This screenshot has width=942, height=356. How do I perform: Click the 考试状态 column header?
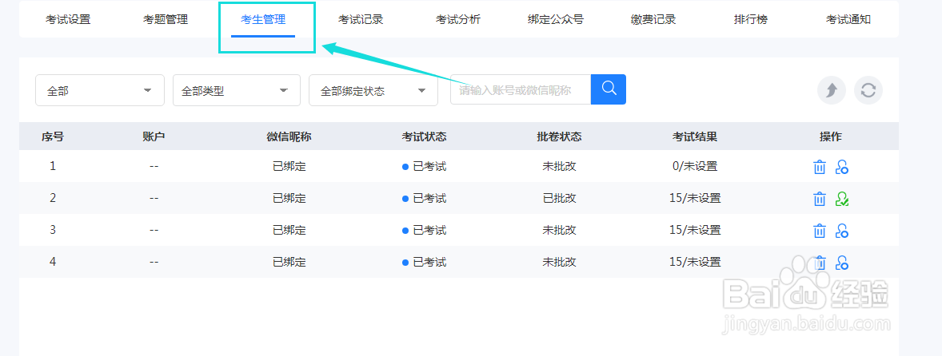(x=424, y=136)
